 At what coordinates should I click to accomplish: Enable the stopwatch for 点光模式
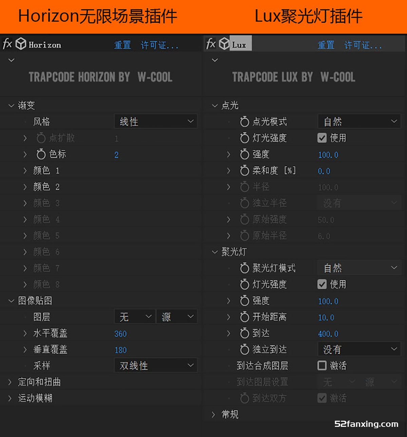(x=245, y=122)
